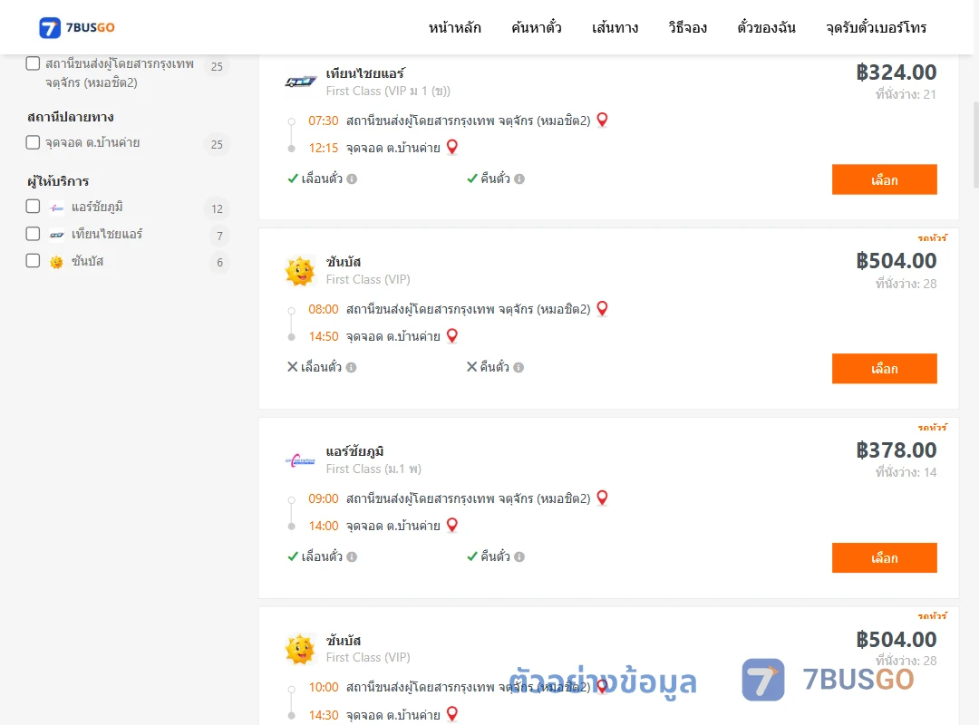Click the ซันบัส sun logo on 10:00 trip

point(300,649)
